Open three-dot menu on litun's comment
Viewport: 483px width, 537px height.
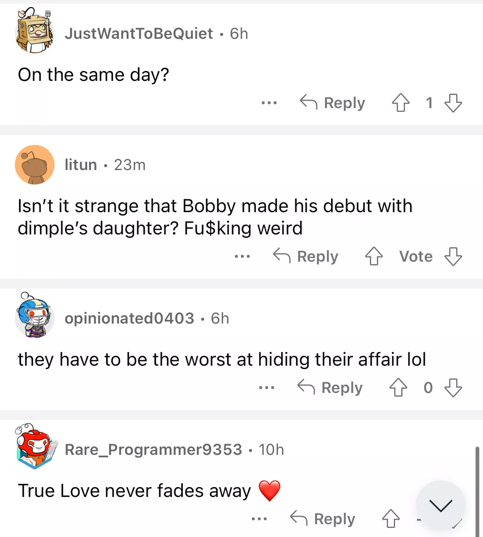242,256
